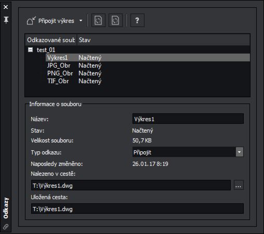Click the vertical Odkazy palette title
This screenshot has width=264, height=234.
tap(6, 208)
